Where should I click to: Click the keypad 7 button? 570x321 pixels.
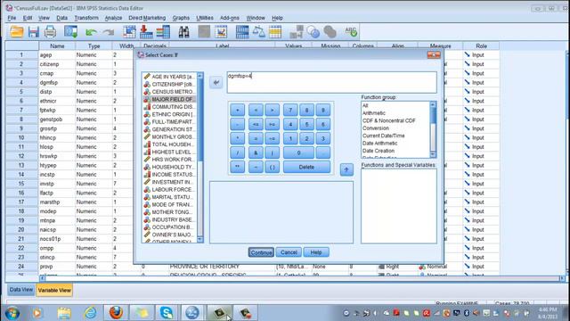pos(290,110)
